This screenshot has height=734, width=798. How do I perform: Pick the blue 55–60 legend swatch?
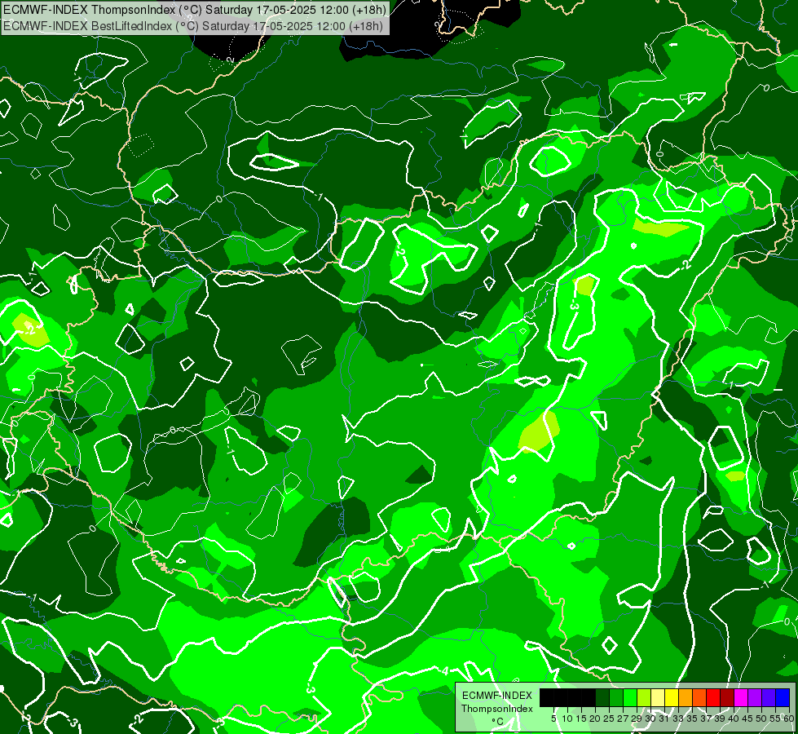[783, 698]
